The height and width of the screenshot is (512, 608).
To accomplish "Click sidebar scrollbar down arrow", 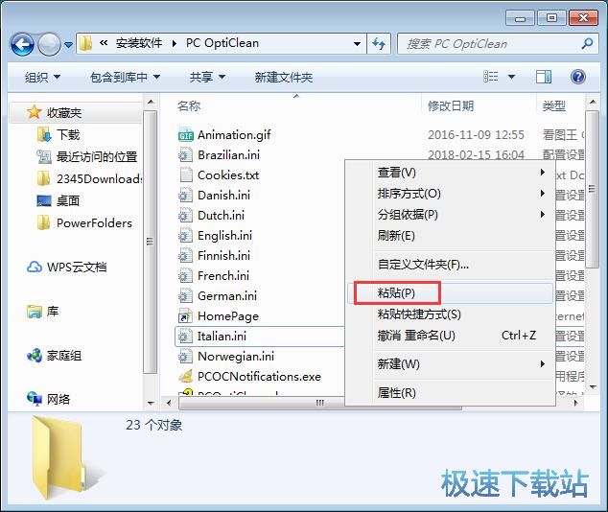I will click(151, 403).
